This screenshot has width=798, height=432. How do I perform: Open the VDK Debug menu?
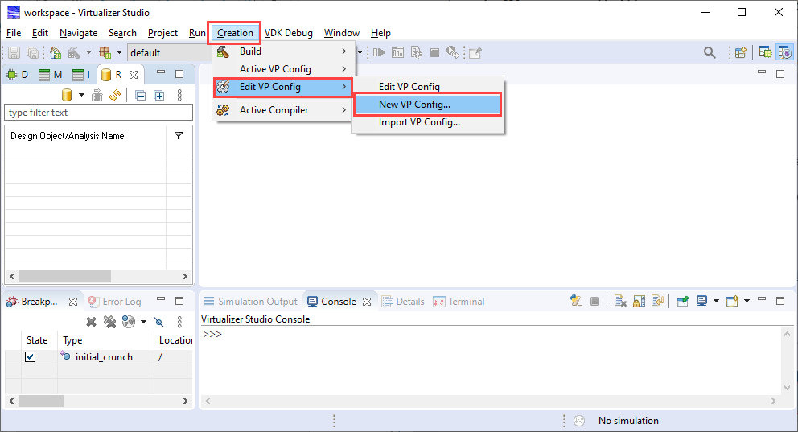[289, 32]
